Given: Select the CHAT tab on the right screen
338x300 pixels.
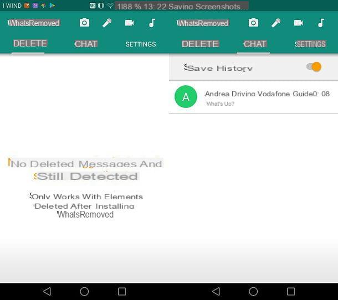Looking at the screenshot, I should tap(255, 44).
